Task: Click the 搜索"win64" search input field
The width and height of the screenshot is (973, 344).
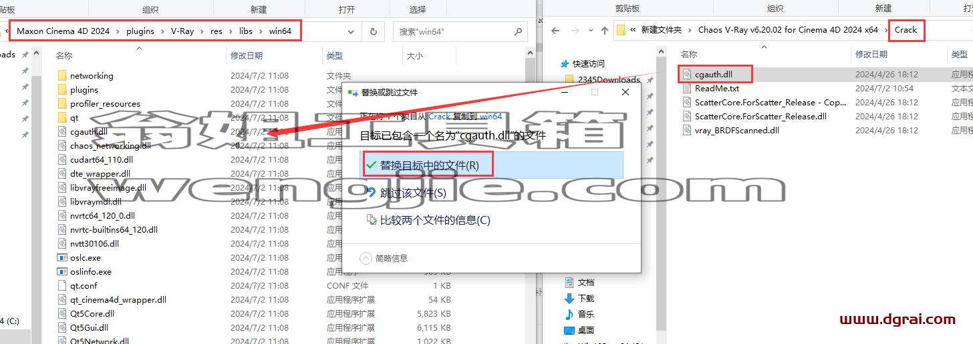Action: coord(454,31)
